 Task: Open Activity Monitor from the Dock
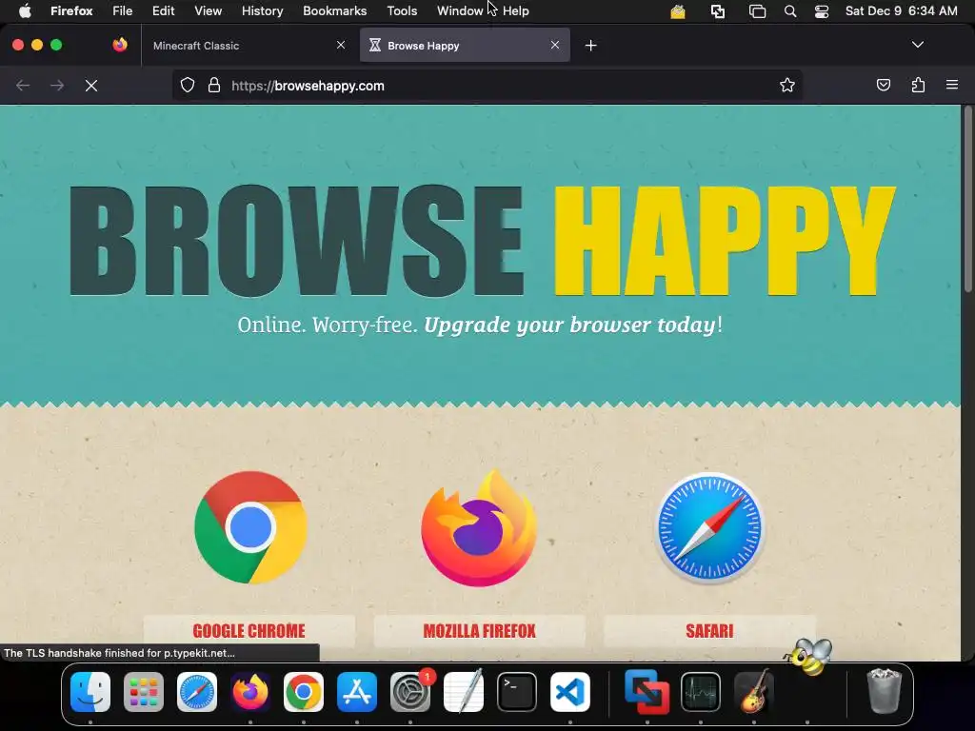pyautogui.click(x=701, y=692)
